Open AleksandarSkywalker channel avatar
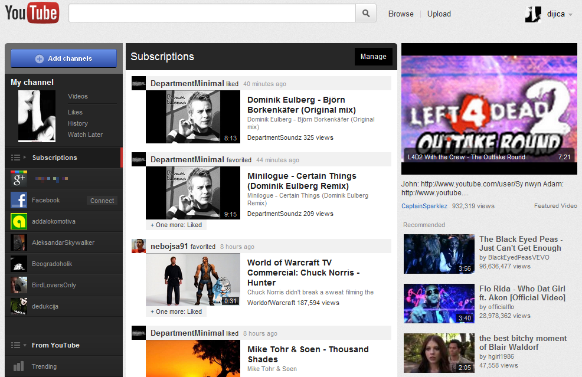582x377 pixels. 19,242
